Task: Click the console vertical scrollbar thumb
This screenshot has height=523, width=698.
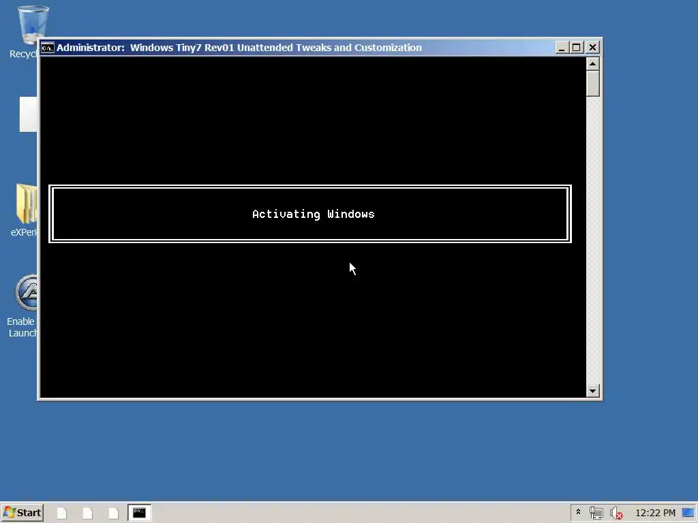Action: [x=592, y=84]
